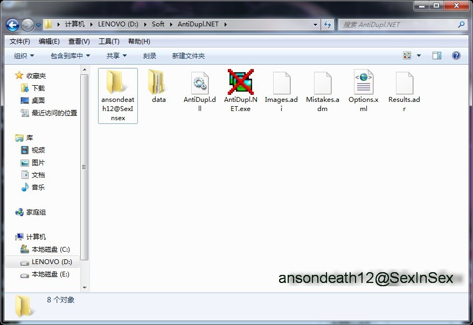This screenshot has height=325, width=473.
Task: Select the Options.xml file icon
Action: tap(364, 82)
